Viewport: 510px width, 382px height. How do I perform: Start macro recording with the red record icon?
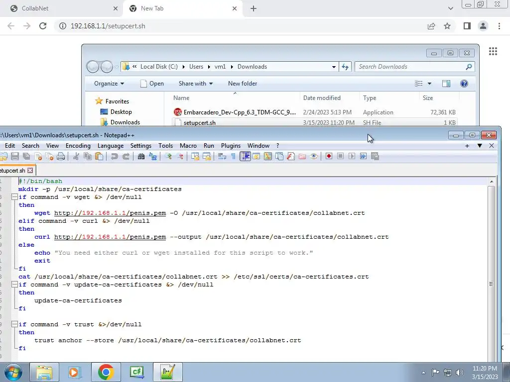329,156
